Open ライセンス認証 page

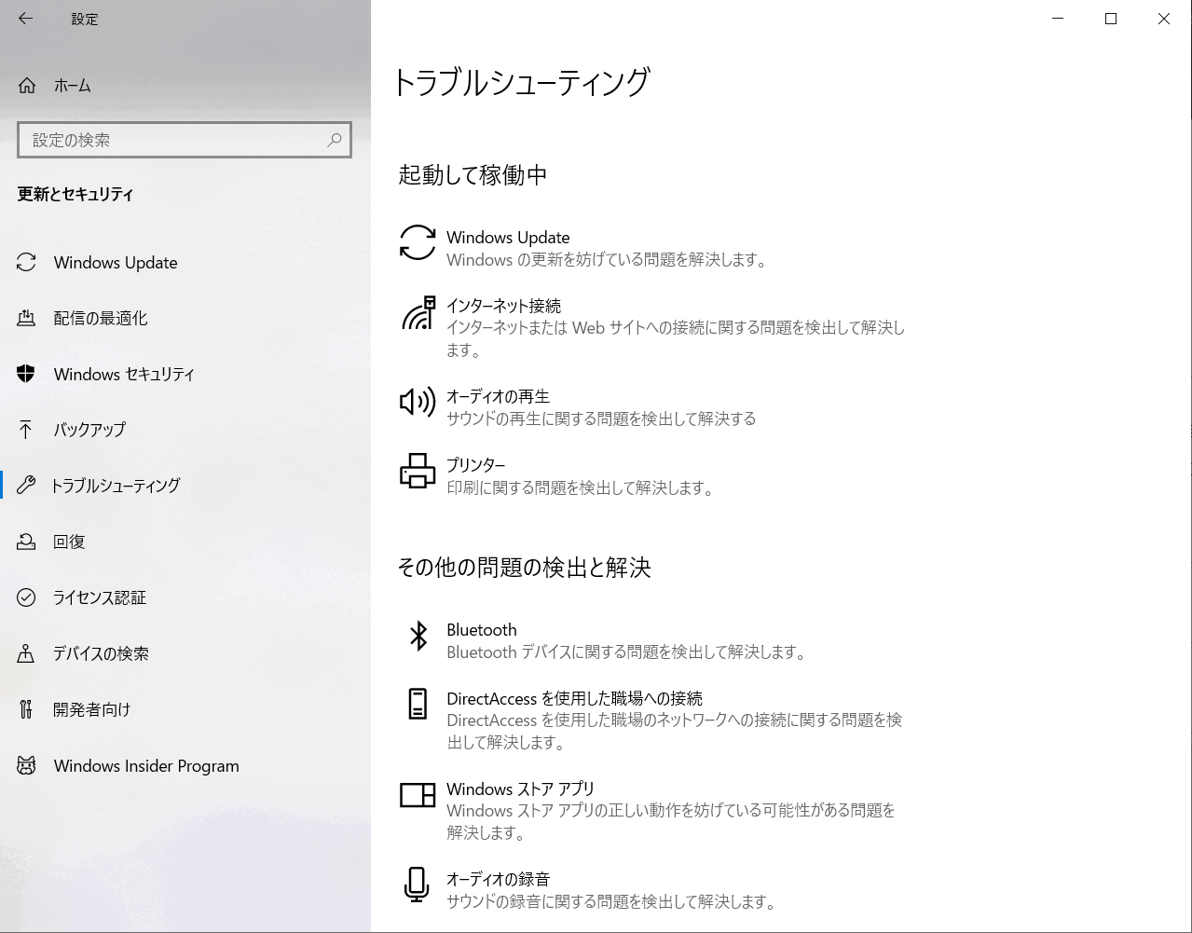185,597
